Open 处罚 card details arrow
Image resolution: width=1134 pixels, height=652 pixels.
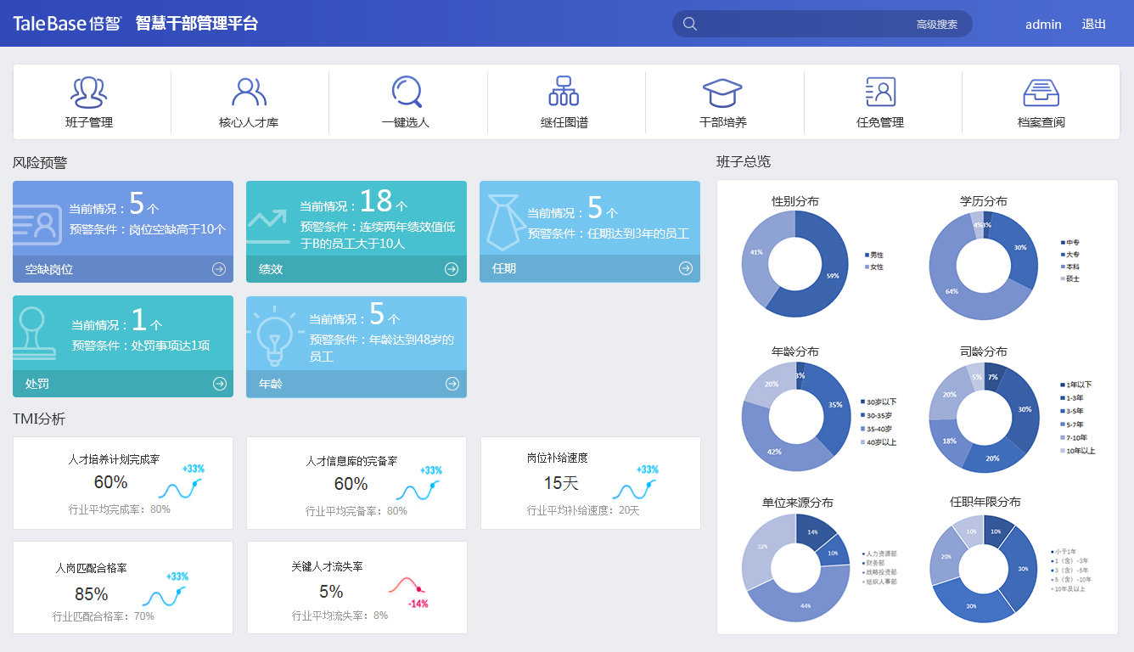(x=219, y=384)
